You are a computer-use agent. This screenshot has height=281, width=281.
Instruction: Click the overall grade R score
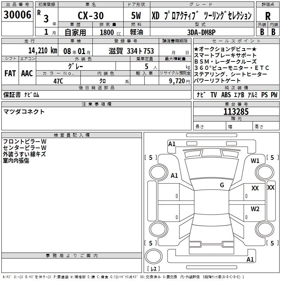(x=268, y=16)
